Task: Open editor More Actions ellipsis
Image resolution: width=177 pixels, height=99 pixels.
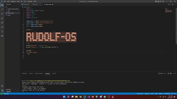Action: coord(175,4)
